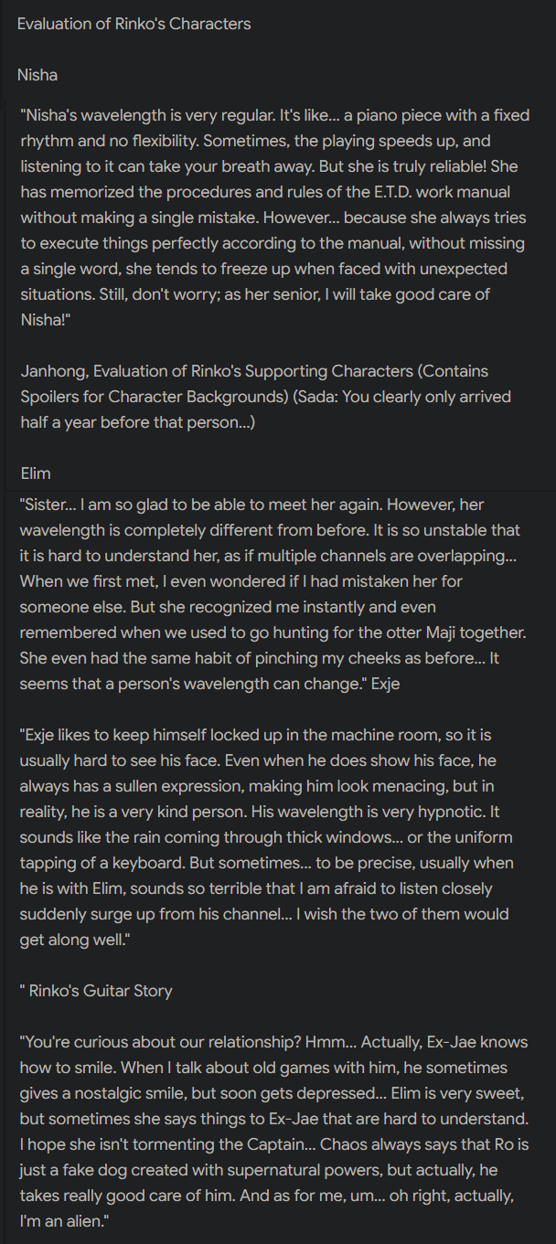Click the "Contains Spoilers for Character Backgrounds" note
This screenshot has width=556, height=1244.
(254, 384)
